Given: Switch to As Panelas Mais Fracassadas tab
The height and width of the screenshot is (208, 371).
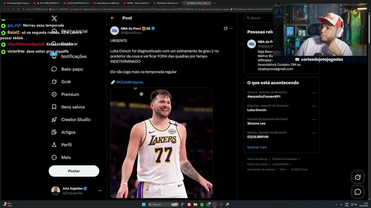Looking at the screenshot, I should (x=17, y=3).
